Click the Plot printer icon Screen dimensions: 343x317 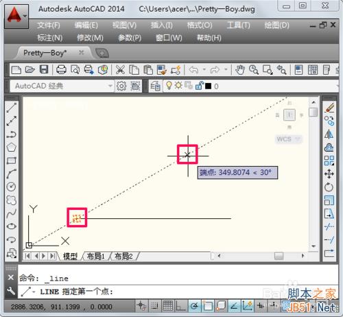(x=61, y=70)
